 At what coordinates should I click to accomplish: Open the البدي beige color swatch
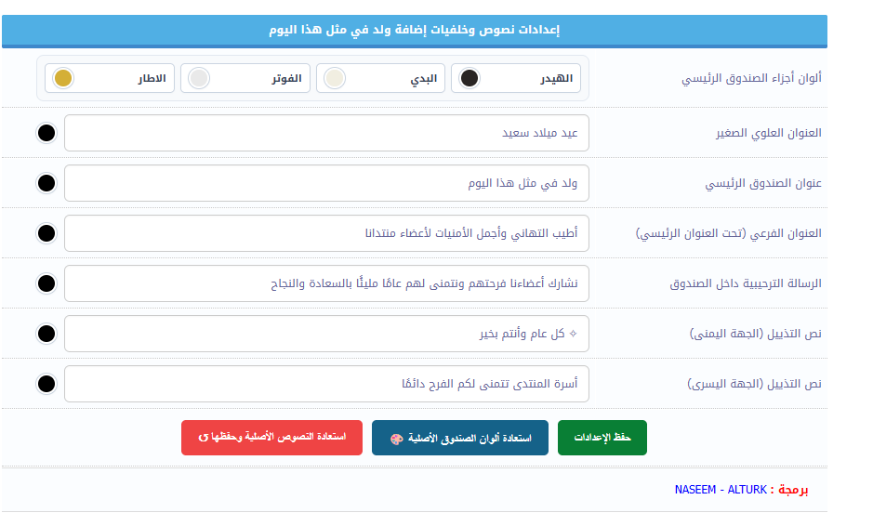pos(335,78)
